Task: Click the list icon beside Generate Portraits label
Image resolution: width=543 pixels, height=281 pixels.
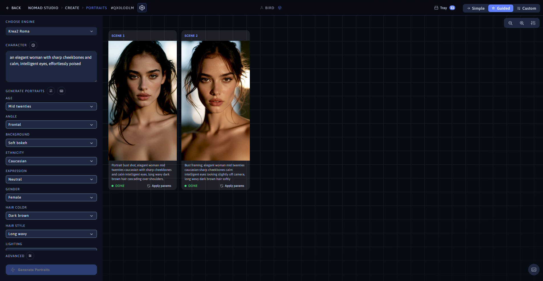Action: point(51,91)
